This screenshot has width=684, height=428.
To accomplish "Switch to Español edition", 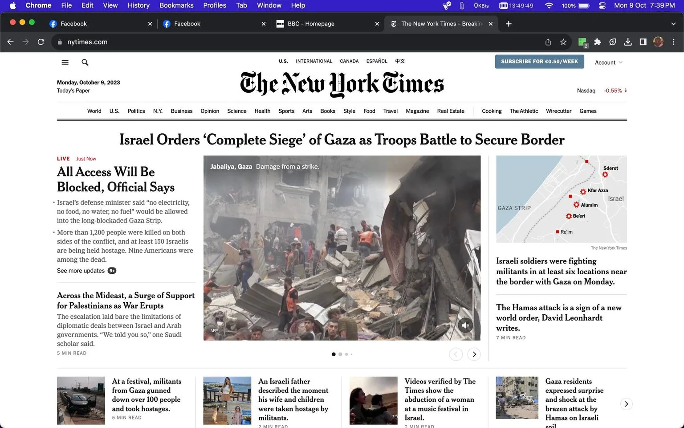I will [x=377, y=61].
